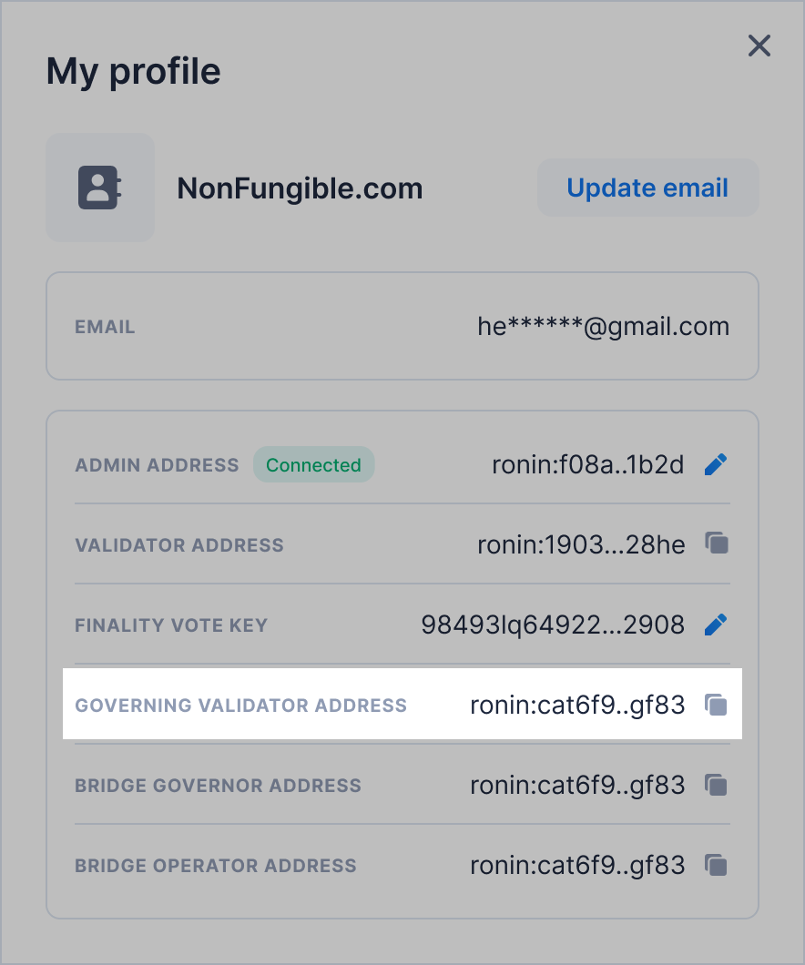Edit the admin address with pencil icon
The height and width of the screenshot is (965, 805).
pos(717,465)
